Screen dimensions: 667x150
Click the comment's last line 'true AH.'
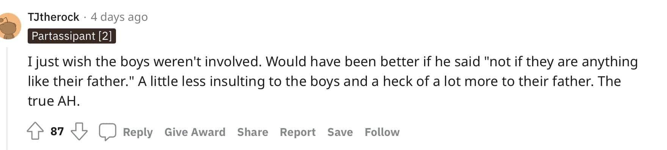pyautogui.click(x=54, y=101)
